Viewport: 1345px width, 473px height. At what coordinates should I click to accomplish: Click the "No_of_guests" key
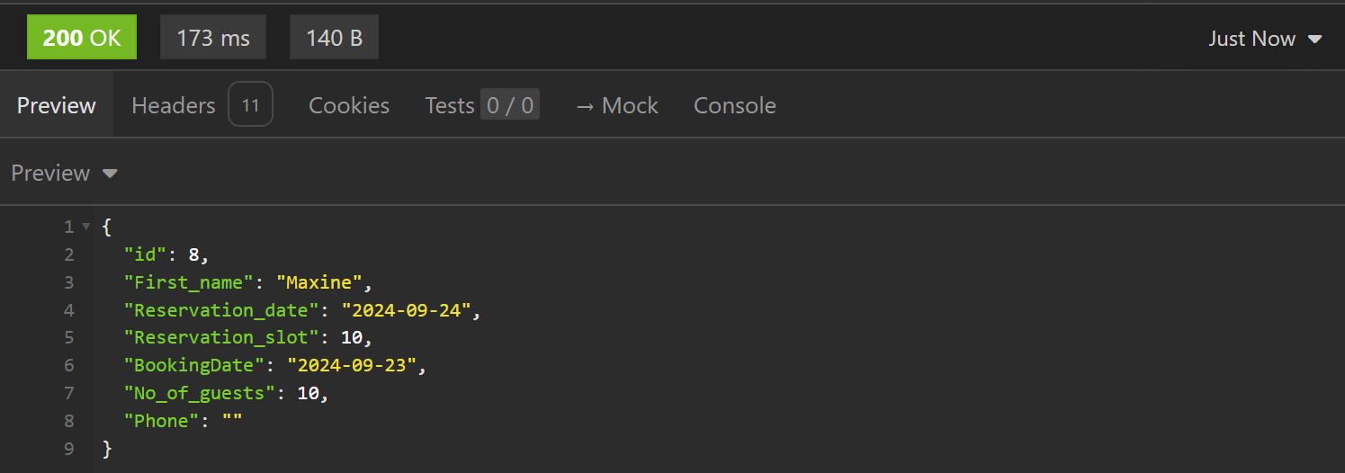tap(201, 393)
